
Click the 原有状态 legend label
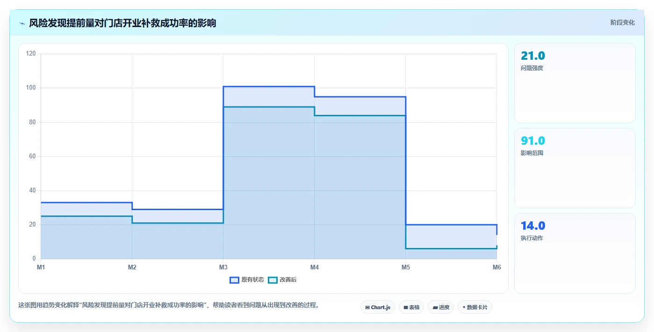pos(252,280)
